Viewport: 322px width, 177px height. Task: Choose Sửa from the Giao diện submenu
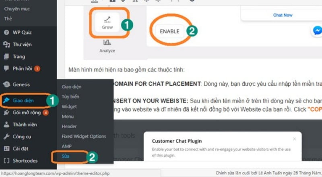(x=66, y=156)
